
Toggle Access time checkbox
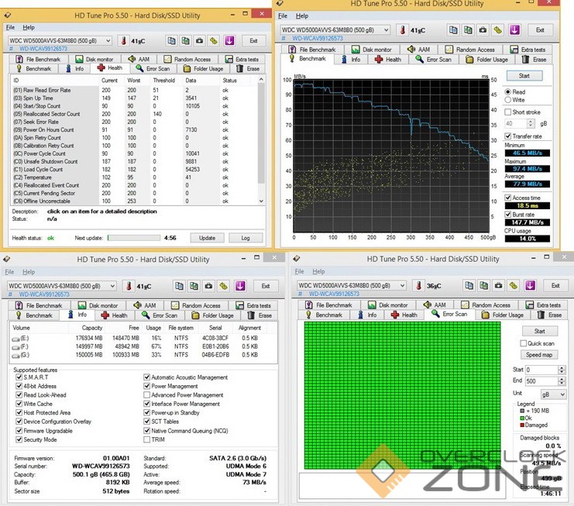click(x=507, y=198)
